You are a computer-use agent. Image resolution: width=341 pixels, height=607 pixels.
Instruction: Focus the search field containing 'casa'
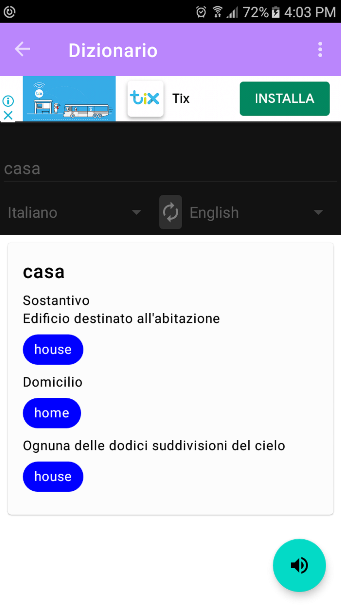(170, 169)
